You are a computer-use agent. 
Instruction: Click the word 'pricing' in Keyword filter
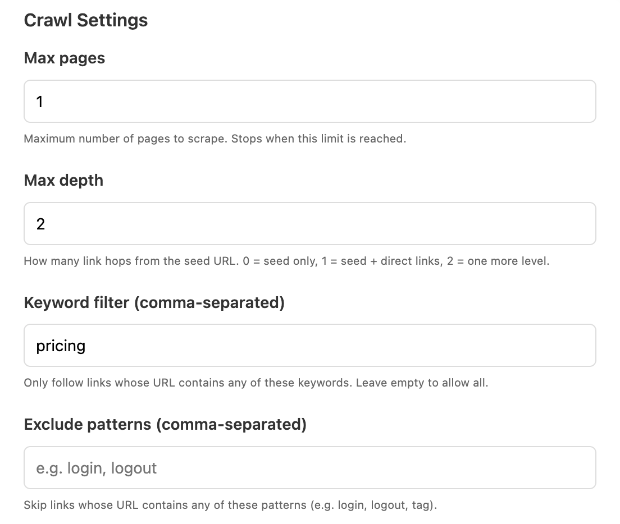(61, 346)
